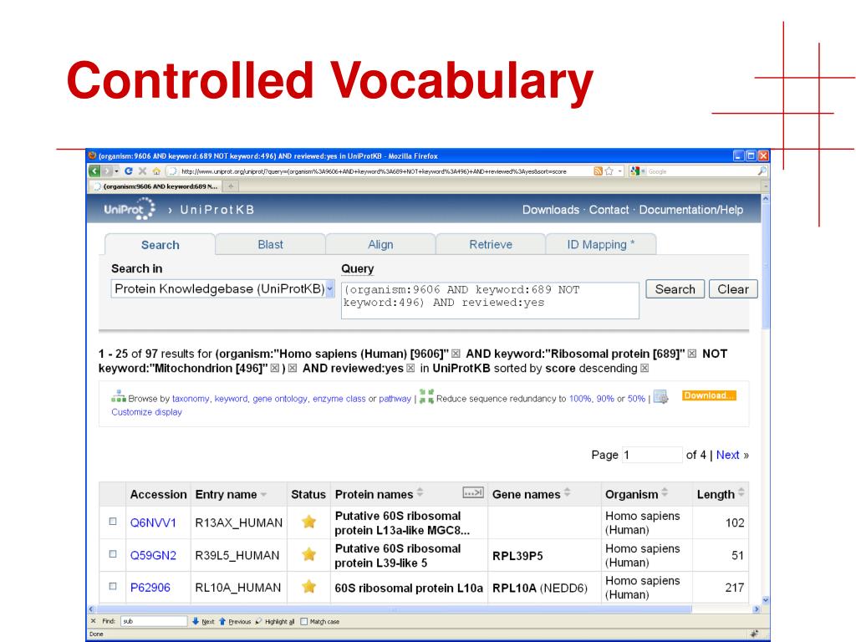Screen dimensions: 856x642
Task: Reload the page with the refresh icon
Action: pos(128,171)
